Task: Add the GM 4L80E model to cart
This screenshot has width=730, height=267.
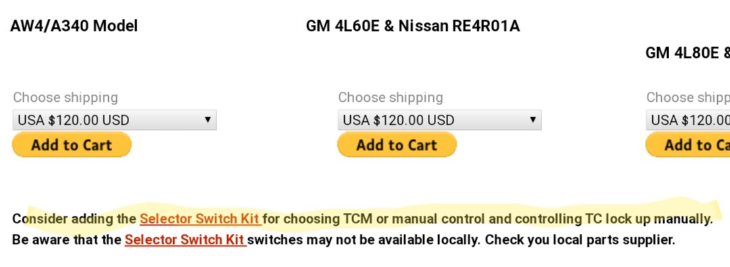Action: 687,145
